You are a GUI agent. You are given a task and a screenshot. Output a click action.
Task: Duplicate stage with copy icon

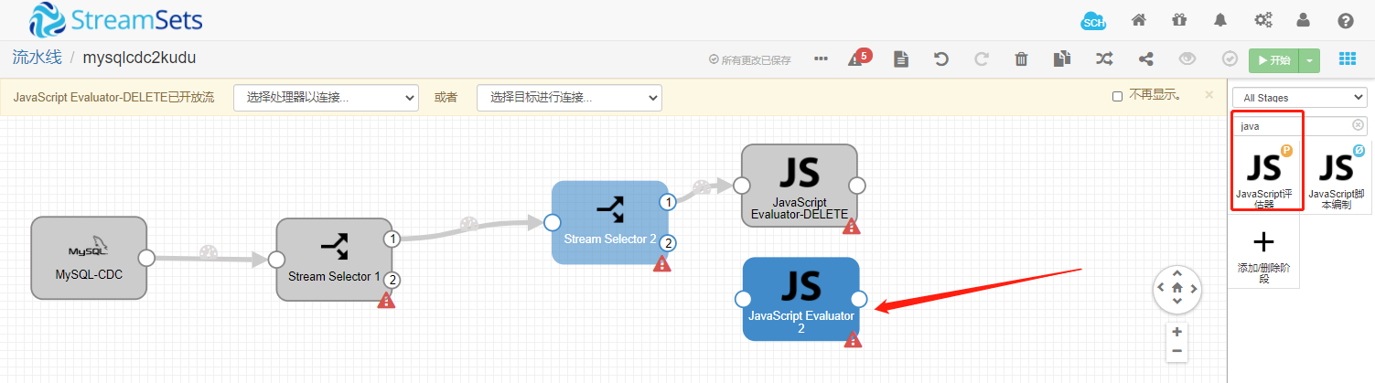1061,59
